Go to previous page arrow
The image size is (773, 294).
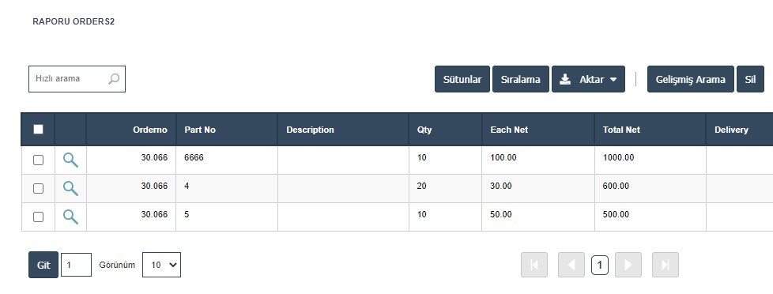571,265
